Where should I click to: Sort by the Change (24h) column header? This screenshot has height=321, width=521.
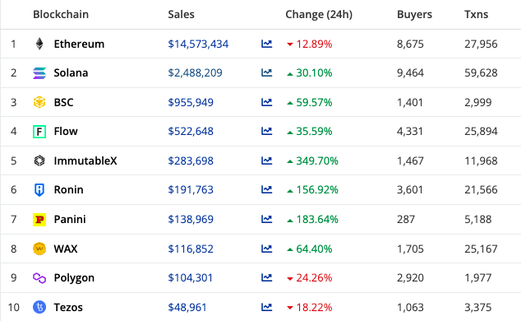(x=319, y=14)
